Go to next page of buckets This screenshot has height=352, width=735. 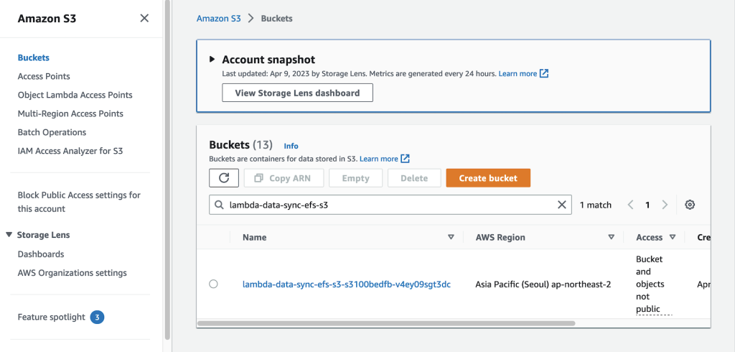664,205
